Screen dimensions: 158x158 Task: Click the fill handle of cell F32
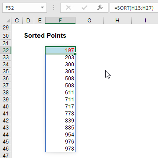75,54
